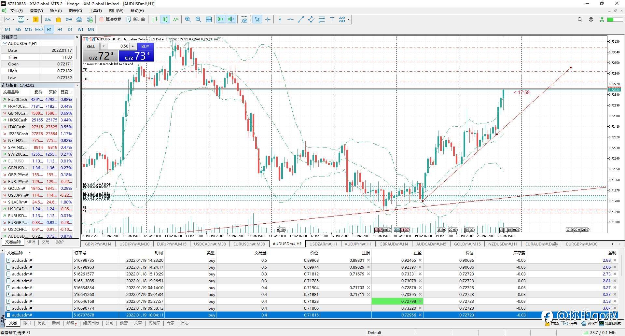This screenshot has height=336, width=625.
Task: Open the 经济日历 tab in toolbox
Action: click(91, 323)
